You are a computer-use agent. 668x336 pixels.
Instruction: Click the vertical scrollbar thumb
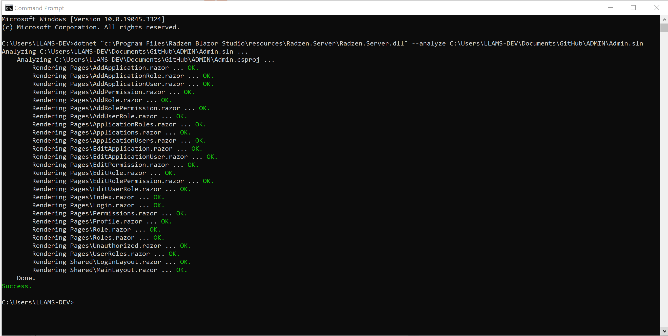pyautogui.click(x=664, y=28)
